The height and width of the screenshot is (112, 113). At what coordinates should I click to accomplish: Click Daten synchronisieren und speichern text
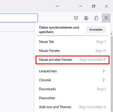(x=59, y=30)
